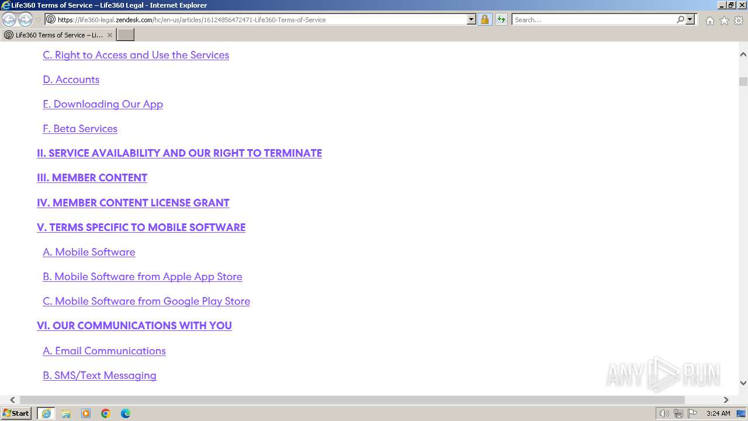Open Favorites star icon

[724, 20]
